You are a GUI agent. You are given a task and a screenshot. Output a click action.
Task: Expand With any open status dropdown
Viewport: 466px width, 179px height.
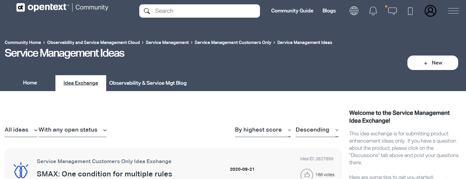(x=73, y=130)
